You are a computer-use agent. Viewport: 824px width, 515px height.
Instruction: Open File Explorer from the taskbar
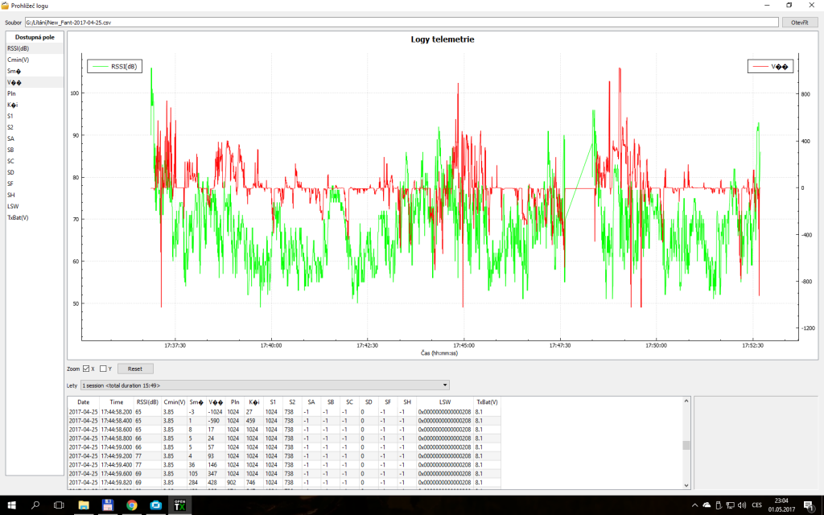pos(83,505)
